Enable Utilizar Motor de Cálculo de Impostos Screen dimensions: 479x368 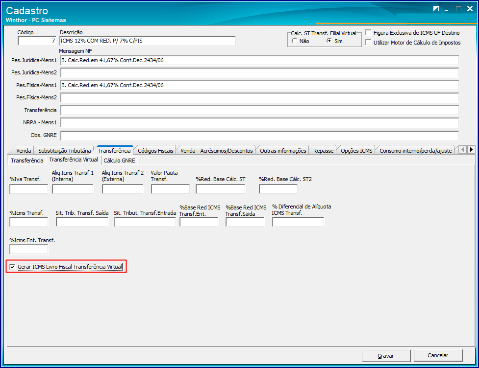tap(368, 43)
